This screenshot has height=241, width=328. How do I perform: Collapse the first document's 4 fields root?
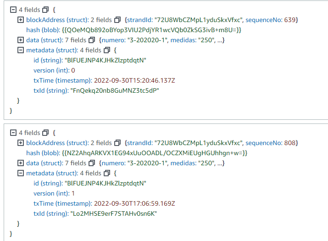[x=13, y=10]
